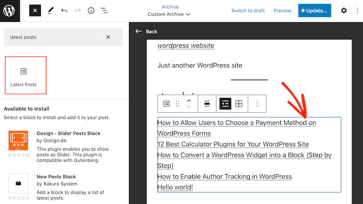
Task: Expand the Custom Archive template dropdown
Action: [x=169, y=14]
